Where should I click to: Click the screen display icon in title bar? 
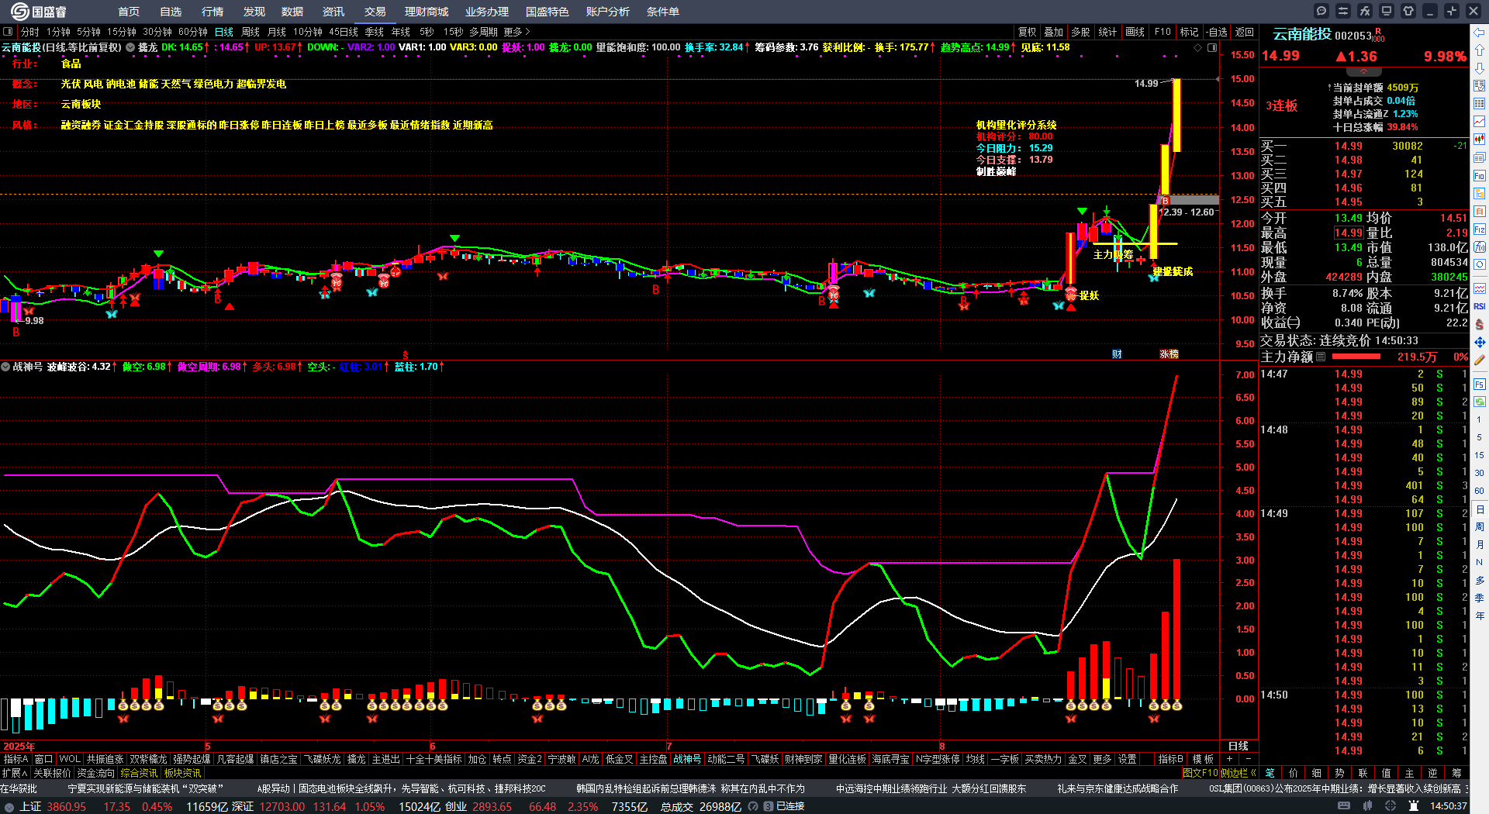[x=1387, y=11]
